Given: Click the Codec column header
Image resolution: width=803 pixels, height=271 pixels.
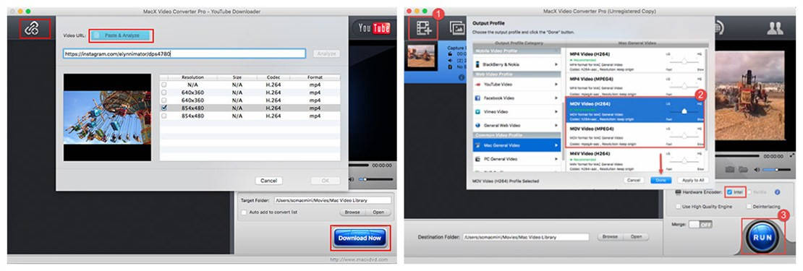Looking at the screenshot, I should (273, 77).
